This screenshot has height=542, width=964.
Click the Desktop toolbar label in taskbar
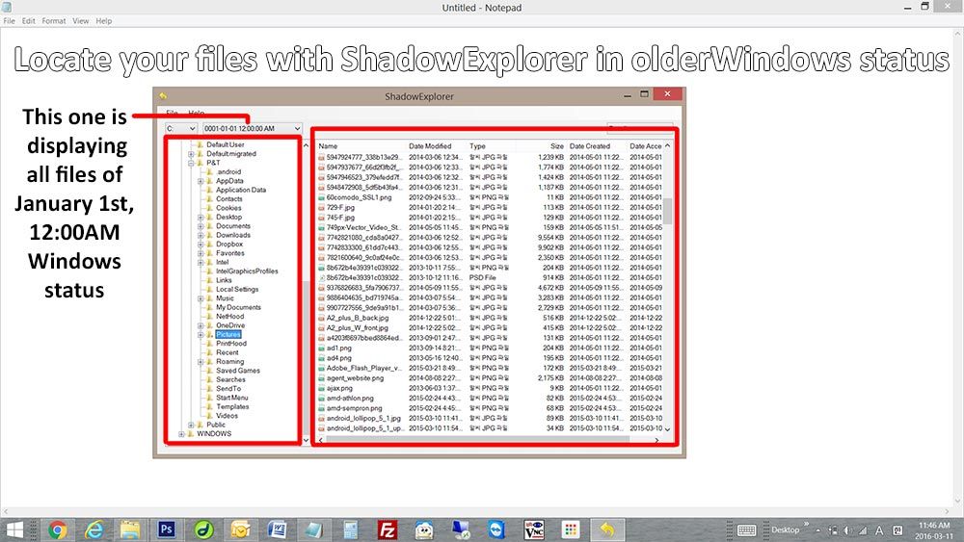(785, 529)
